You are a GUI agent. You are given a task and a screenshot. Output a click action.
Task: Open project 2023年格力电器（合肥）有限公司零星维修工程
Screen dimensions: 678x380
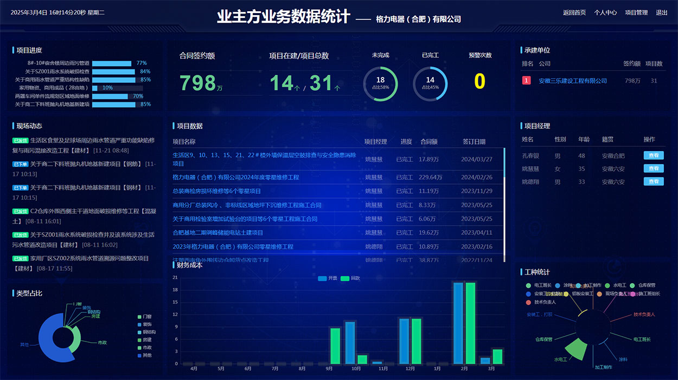[233, 246]
